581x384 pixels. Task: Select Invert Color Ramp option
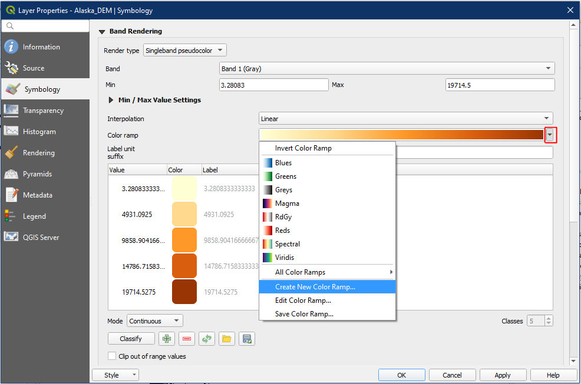point(303,148)
